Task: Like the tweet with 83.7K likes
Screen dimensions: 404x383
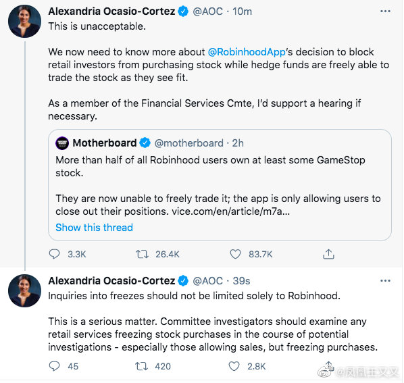Action: 235,254
